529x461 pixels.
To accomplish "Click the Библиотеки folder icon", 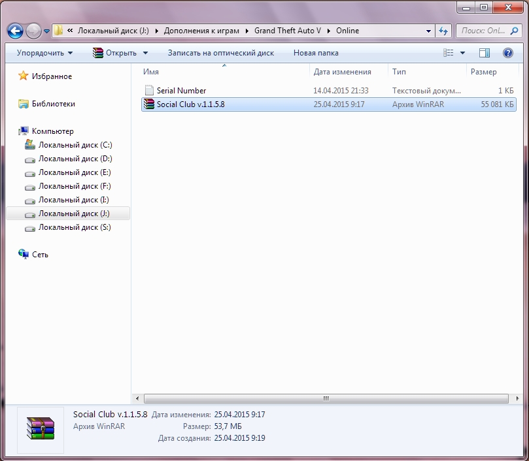I will (24, 104).
